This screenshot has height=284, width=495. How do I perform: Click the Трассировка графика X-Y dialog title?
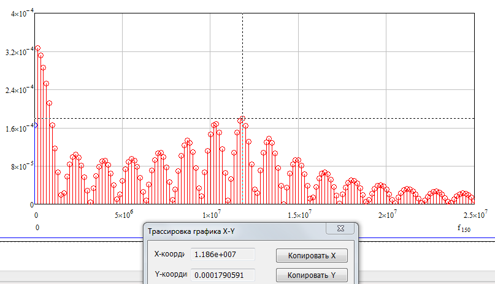(x=191, y=231)
